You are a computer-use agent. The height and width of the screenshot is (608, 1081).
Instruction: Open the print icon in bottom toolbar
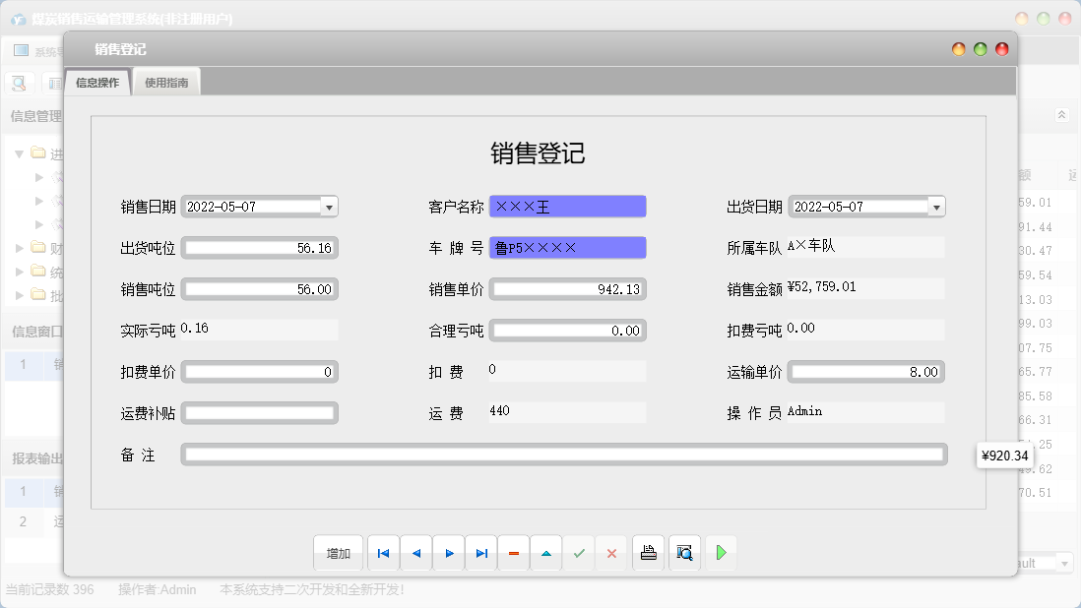648,552
